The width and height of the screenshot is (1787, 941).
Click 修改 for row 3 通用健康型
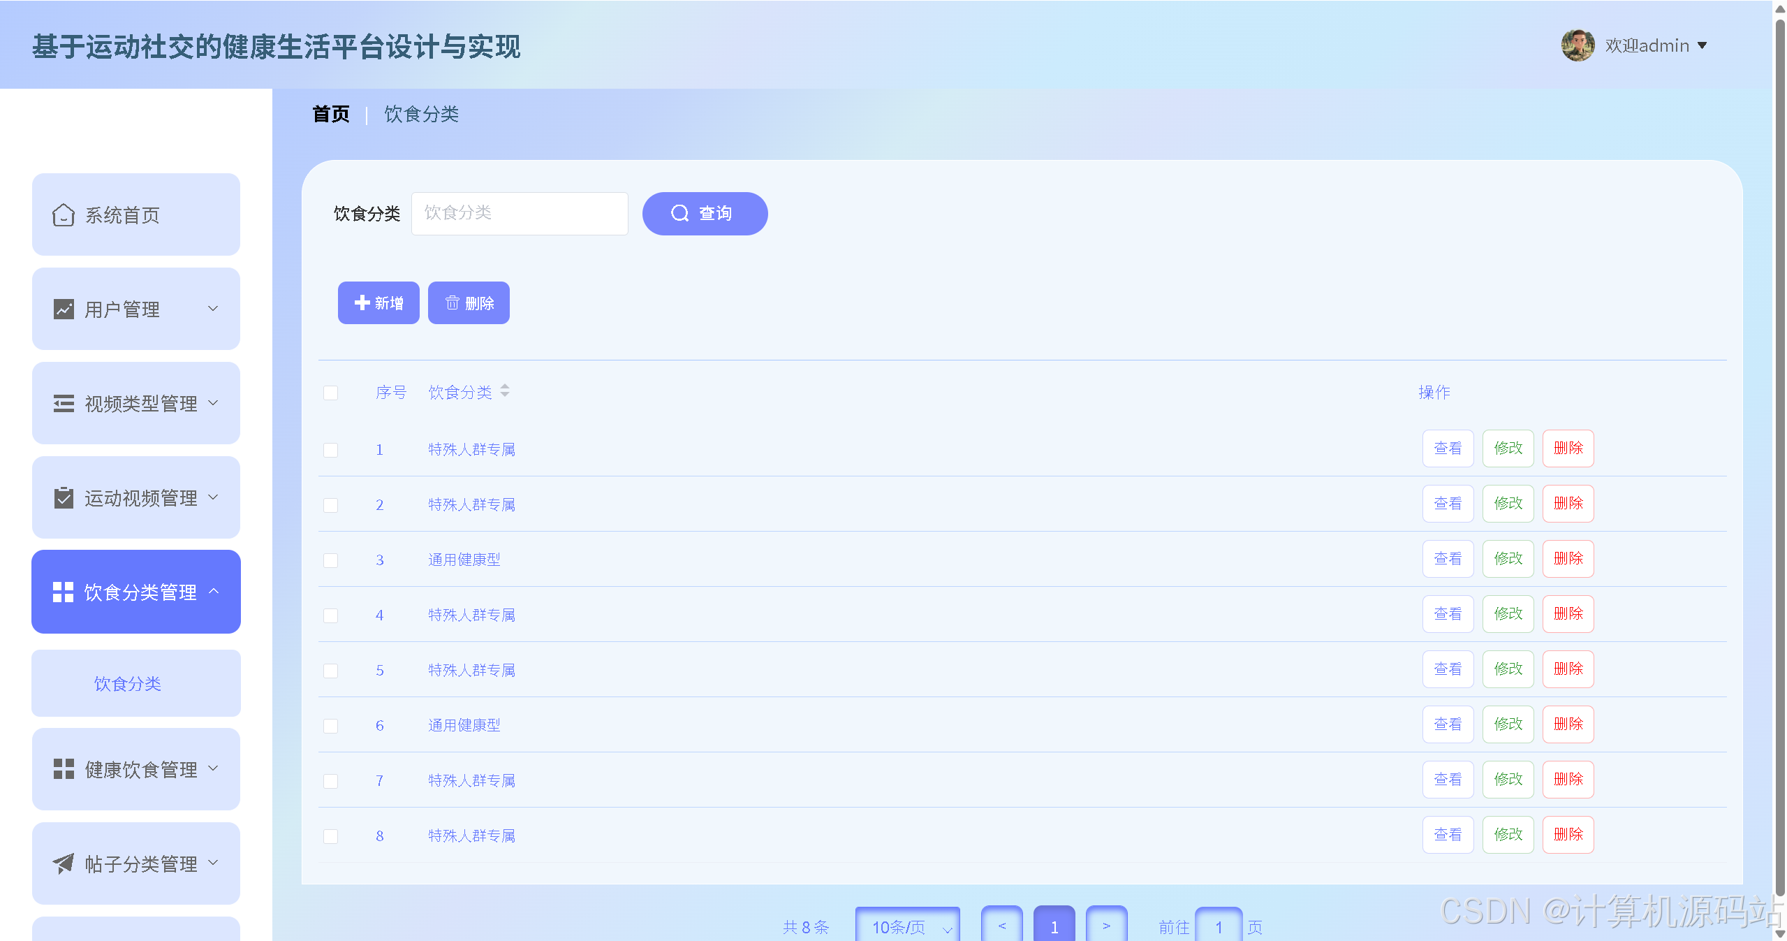point(1508,558)
